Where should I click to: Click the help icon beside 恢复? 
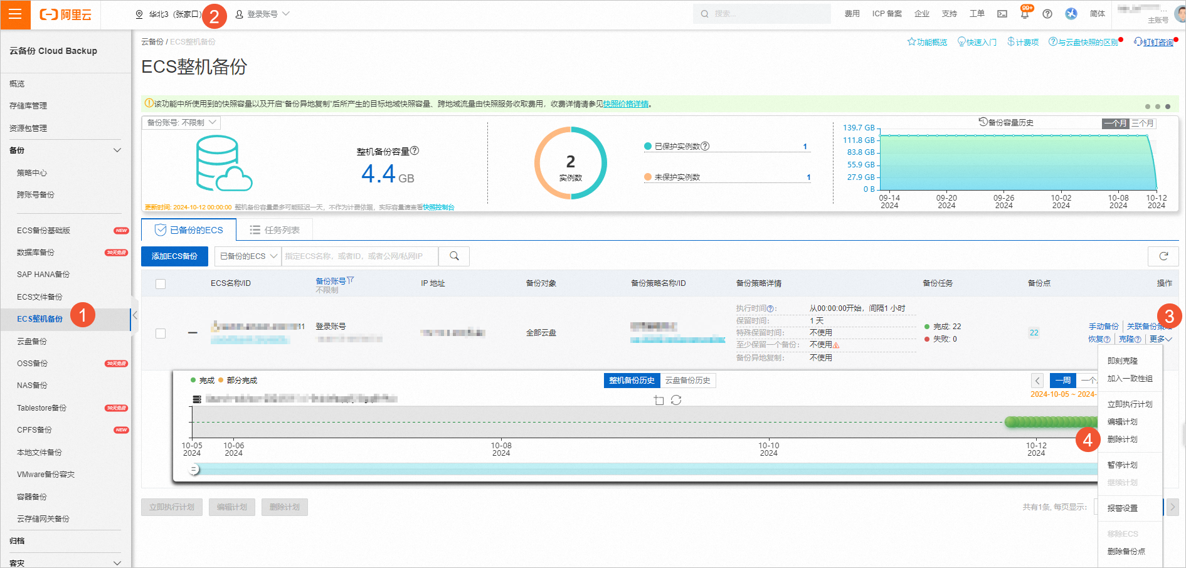pos(1107,339)
